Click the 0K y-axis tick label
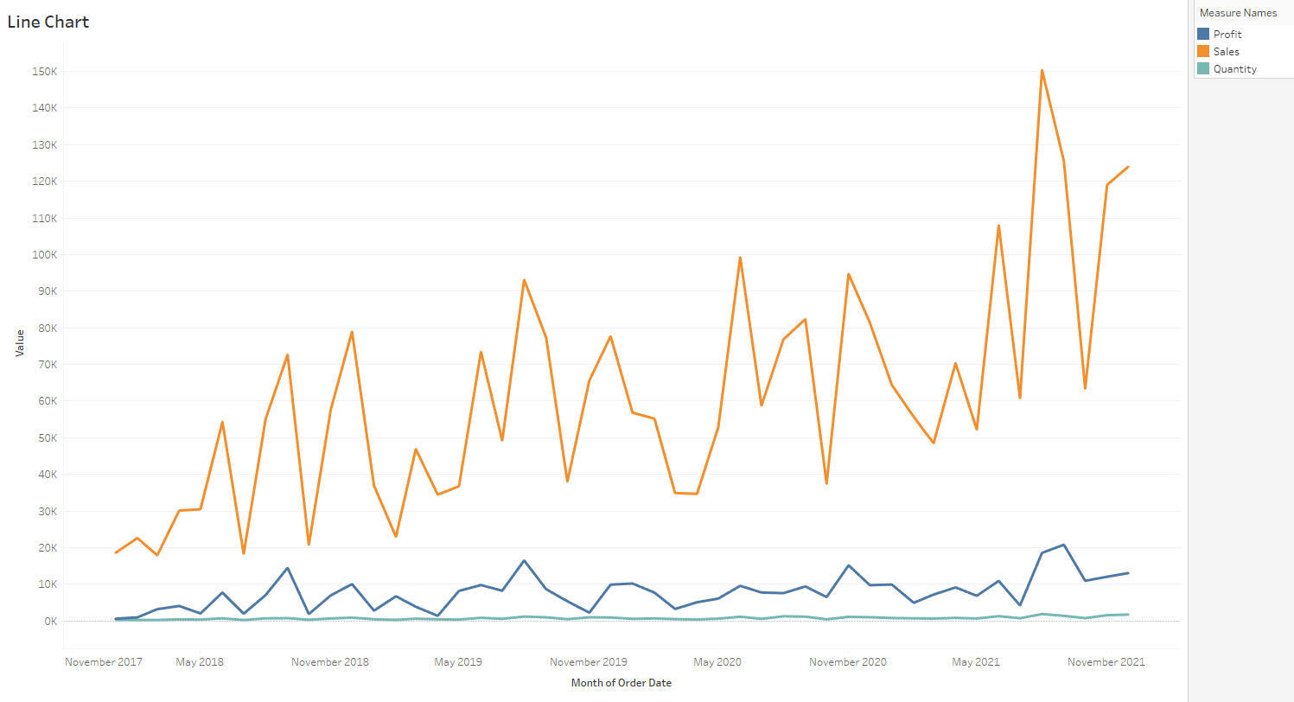 tap(49, 621)
